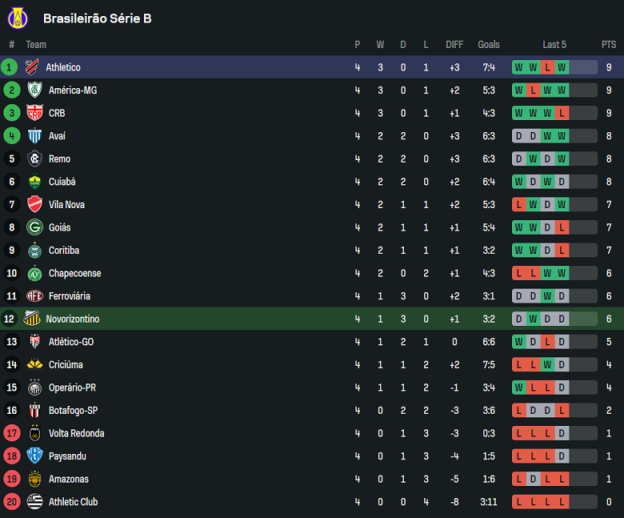The image size is (624, 518).
Task: Click Athletico's red L form badge
Action: (x=547, y=67)
